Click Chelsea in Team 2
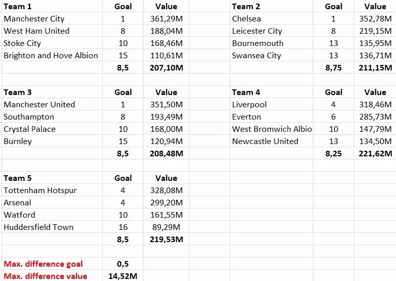The height and width of the screenshot is (281, 396). click(x=271, y=18)
